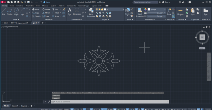The height and width of the screenshot is (110, 212).
Task: Expand the Utilities panel
Action: (x=182, y=20)
